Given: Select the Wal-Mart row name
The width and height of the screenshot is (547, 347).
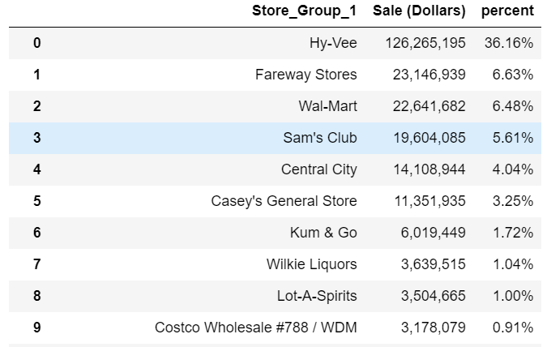Looking at the screenshot, I should click(x=327, y=106).
